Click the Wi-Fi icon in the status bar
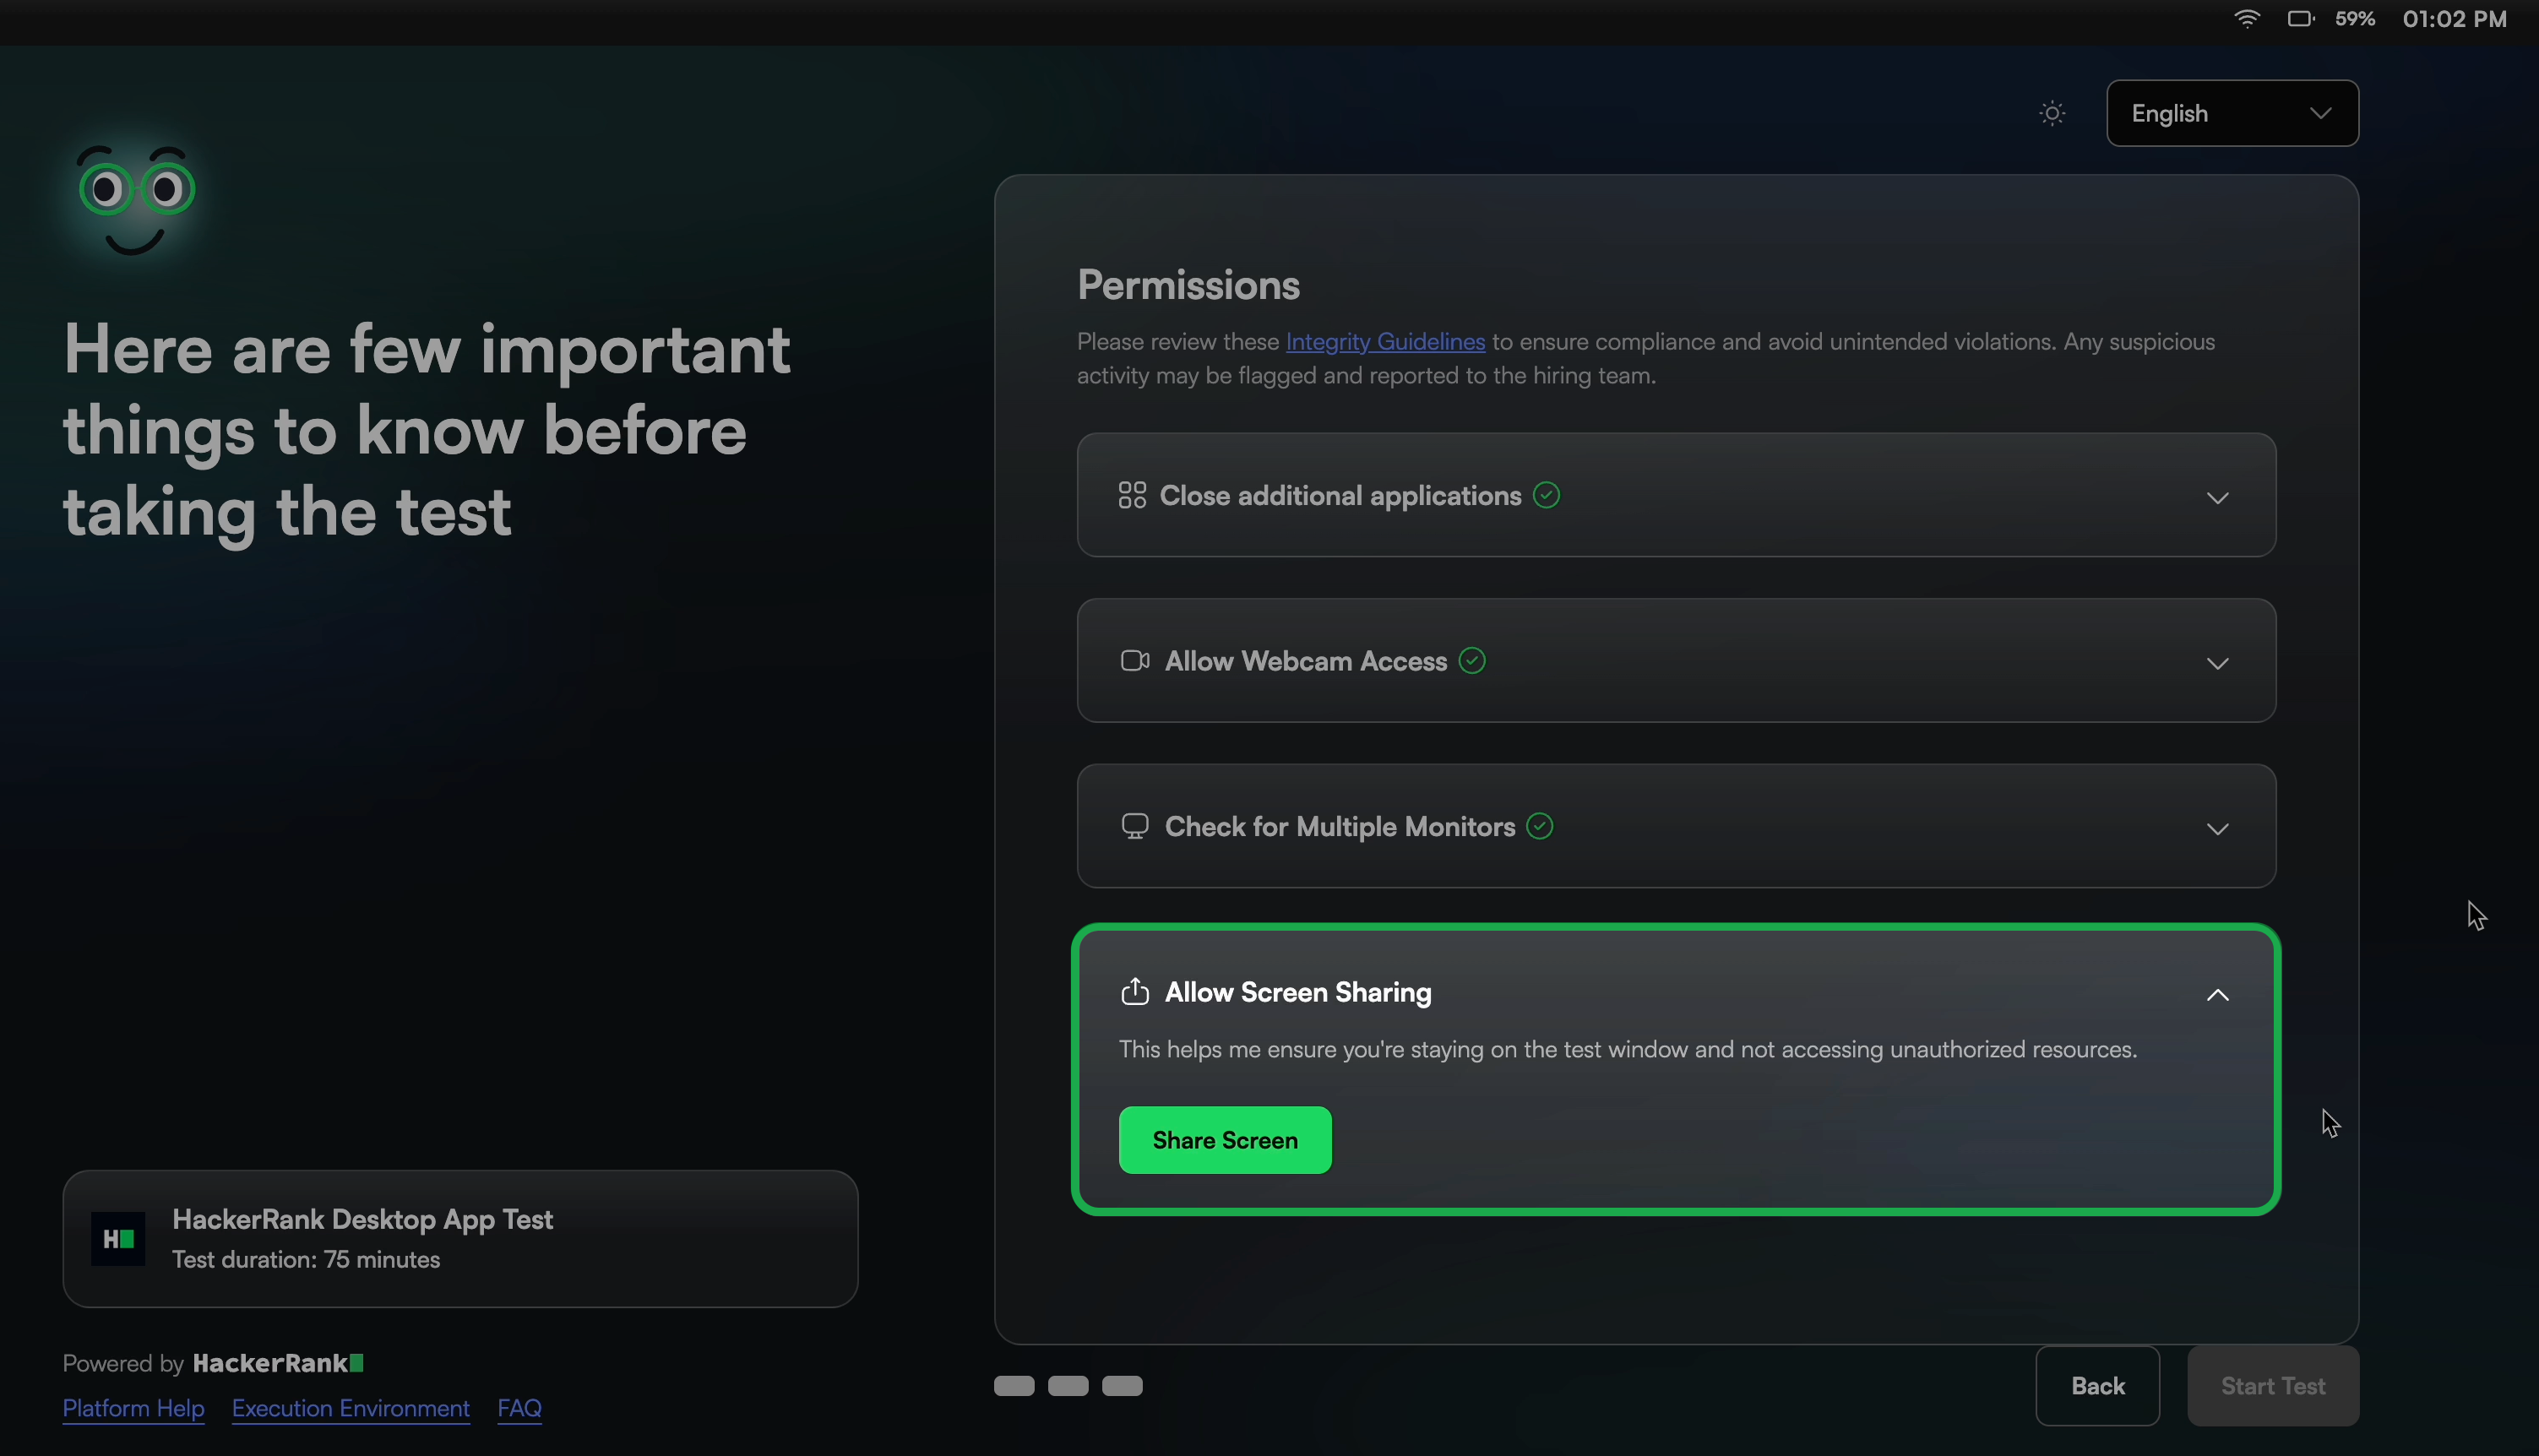2539x1456 pixels. (2246, 19)
